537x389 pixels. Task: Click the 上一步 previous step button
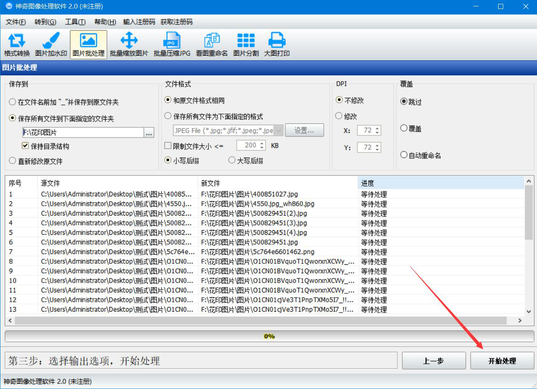pyautogui.click(x=434, y=361)
